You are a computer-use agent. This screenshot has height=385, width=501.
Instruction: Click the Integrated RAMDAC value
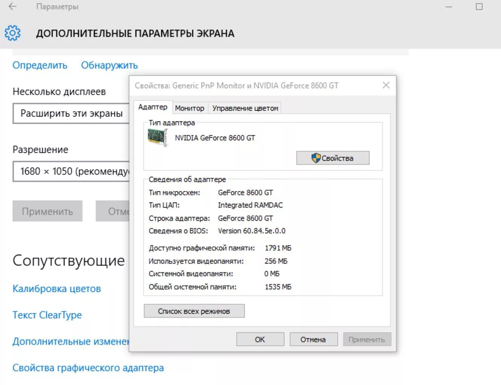coord(250,205)
